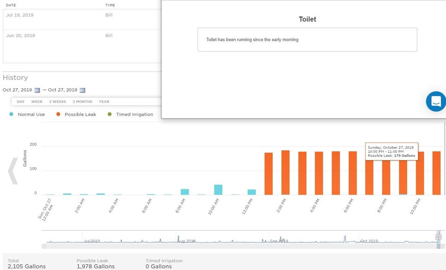Open the end date calendar picker
Image resolution: width=446 pixels, height=270 pixels.
(83, 90)
